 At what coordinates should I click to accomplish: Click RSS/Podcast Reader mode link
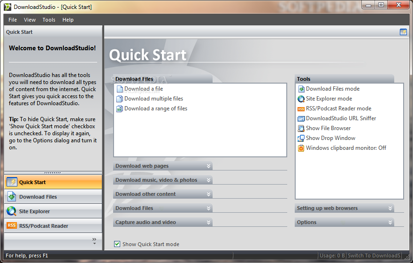[338, 108]
